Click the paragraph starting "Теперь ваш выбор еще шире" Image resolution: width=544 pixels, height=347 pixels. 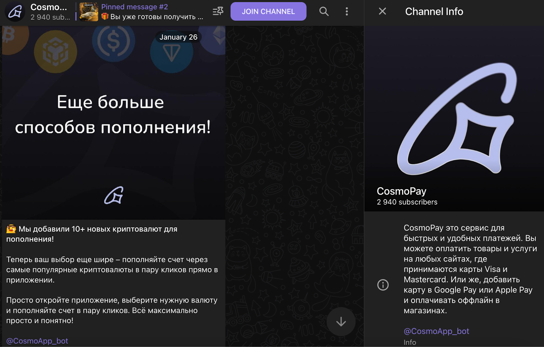pyautogui.click(x=112, y=270)
